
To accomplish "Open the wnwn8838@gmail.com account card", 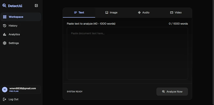I will pyautogui.click(x=21, y=90).
